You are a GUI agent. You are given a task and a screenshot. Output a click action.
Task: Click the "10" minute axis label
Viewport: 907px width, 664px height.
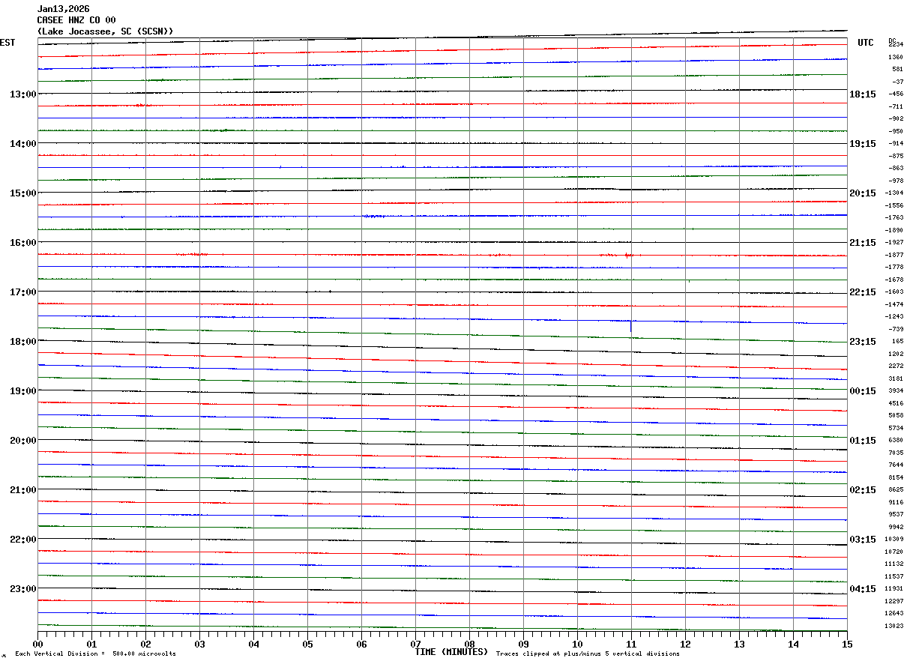(577, 644)
